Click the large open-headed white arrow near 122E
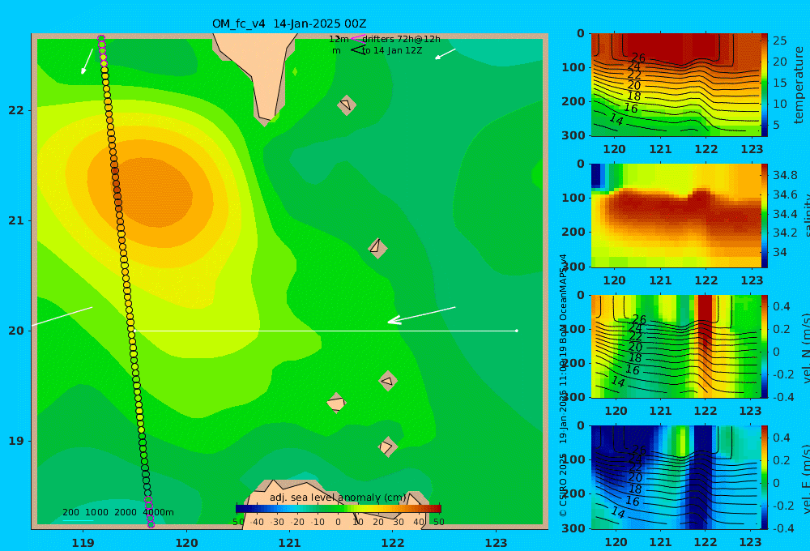The width and height of the screenshot is (810, 551). [x=421, y=315]
